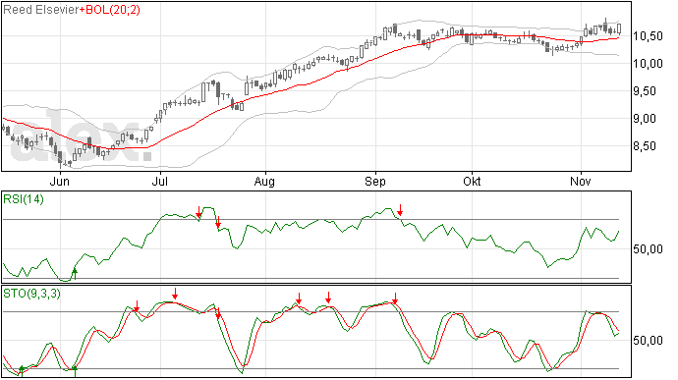Click the Jul month label

(159, 181)
